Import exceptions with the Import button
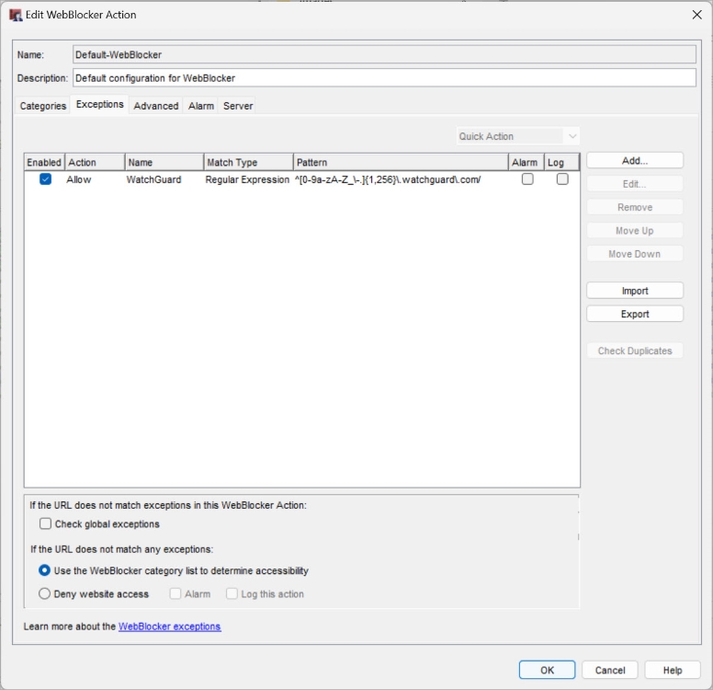This screenshot has width=713, height=690. pyautogui.click(x=635, y=291)
